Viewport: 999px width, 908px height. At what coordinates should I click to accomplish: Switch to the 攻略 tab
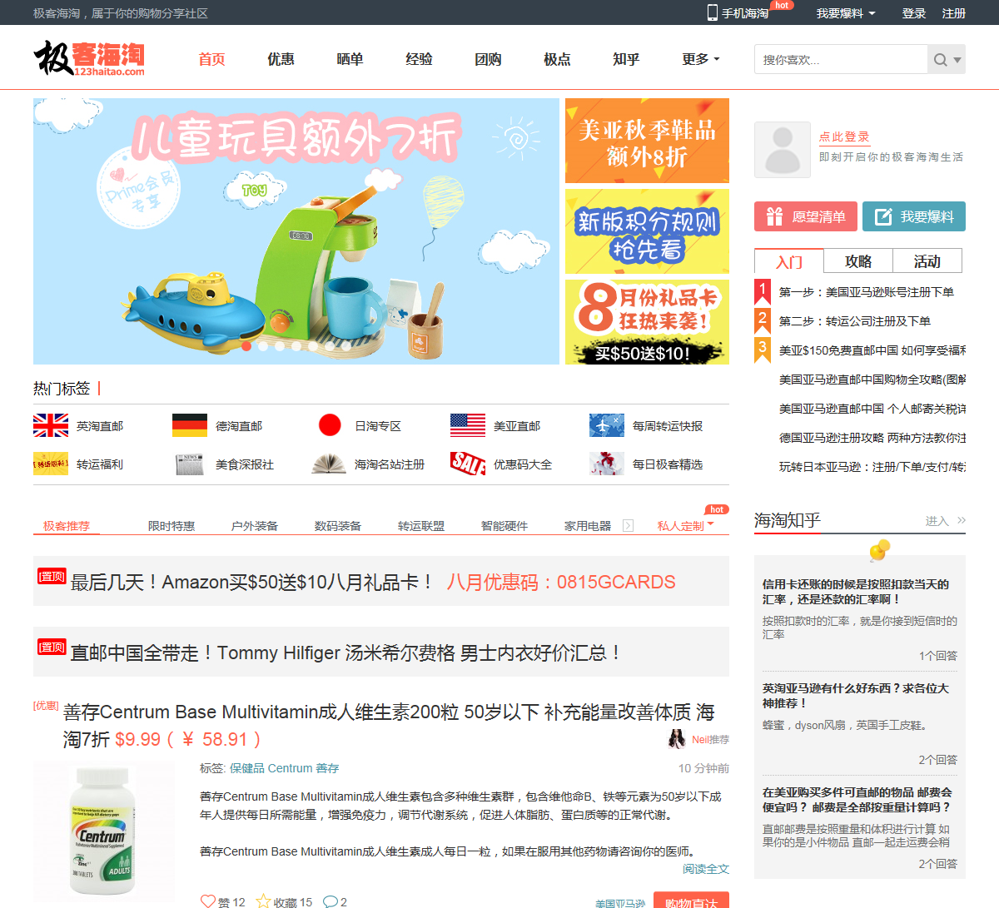[x=858, y=261]
